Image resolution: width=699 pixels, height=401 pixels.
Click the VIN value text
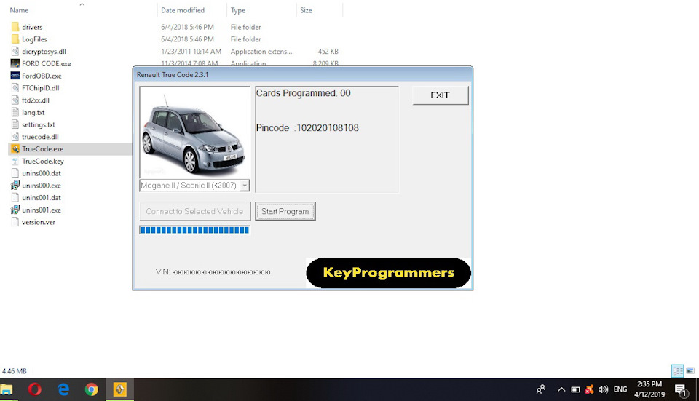[x=221, y=271]
